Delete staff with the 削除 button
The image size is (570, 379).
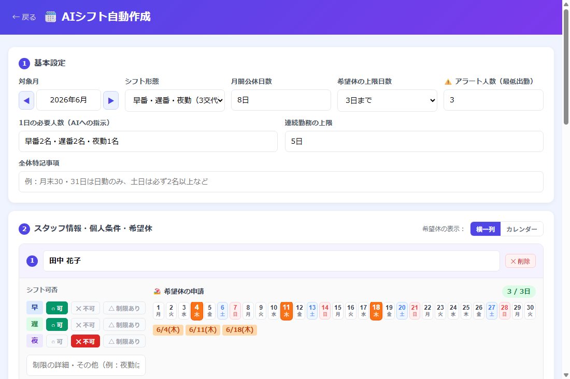(520, 261)
